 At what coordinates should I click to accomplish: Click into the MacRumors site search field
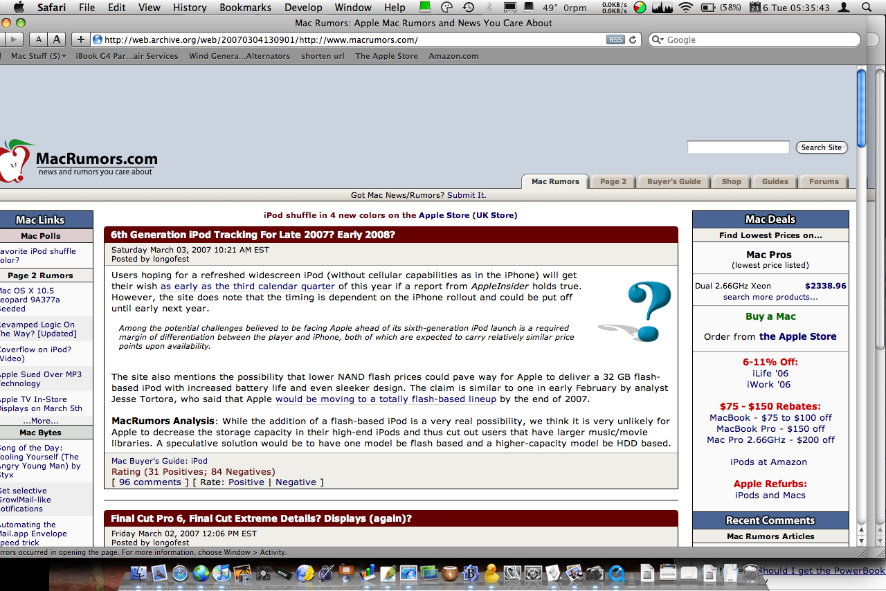(x=738, y=147)
